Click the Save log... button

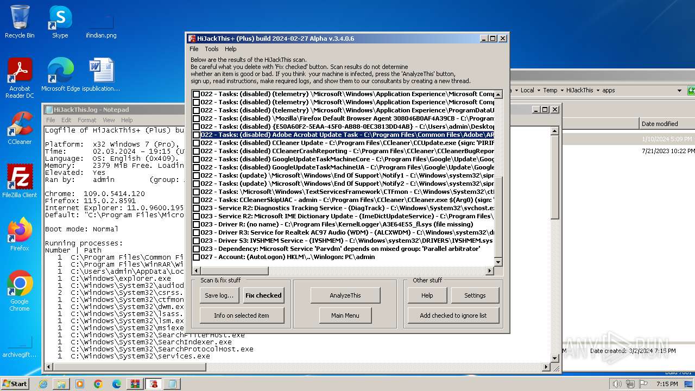[x=219, y=295]
